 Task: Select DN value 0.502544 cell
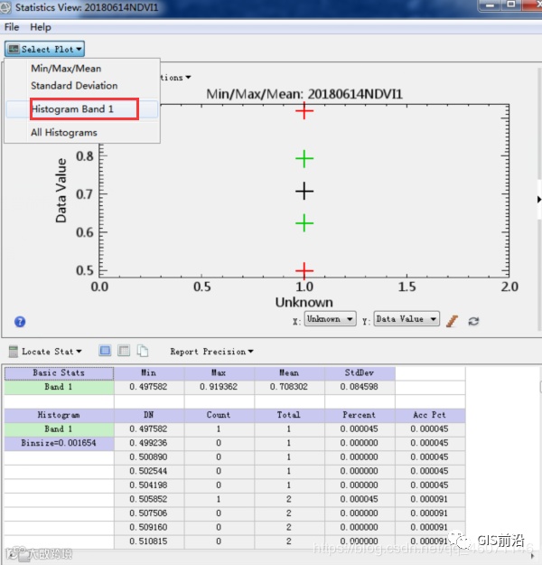click(149, 471)
